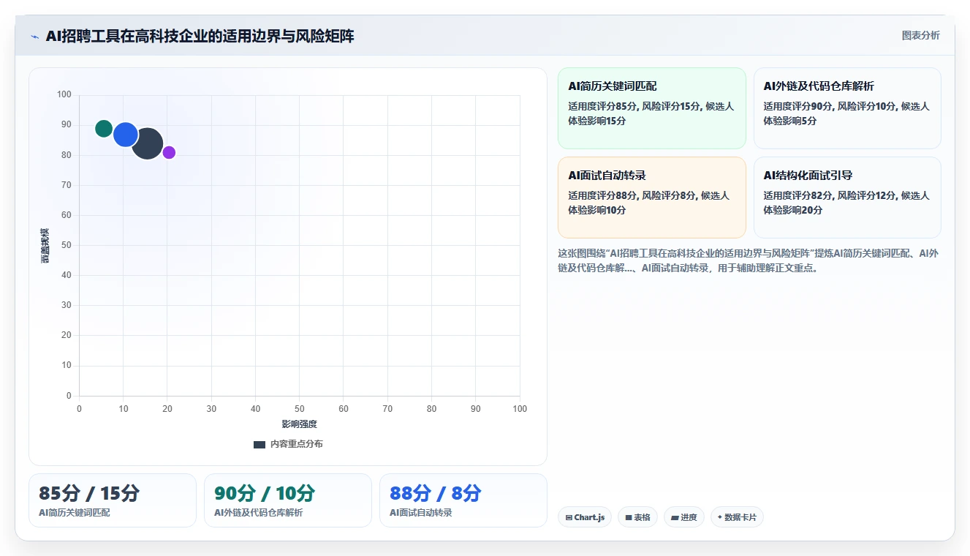Click the 50 tick on the y-axis
Image resolution: width=970 pixels, height=556 pixels.
[x=67, y=245]
